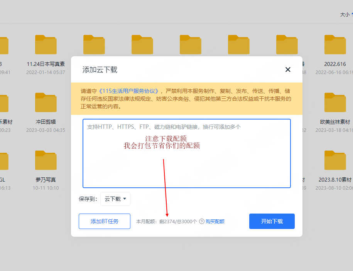Open the 115生活用户服务协议 link
This screenshot has width=353, height=271.
click(129, 91)
